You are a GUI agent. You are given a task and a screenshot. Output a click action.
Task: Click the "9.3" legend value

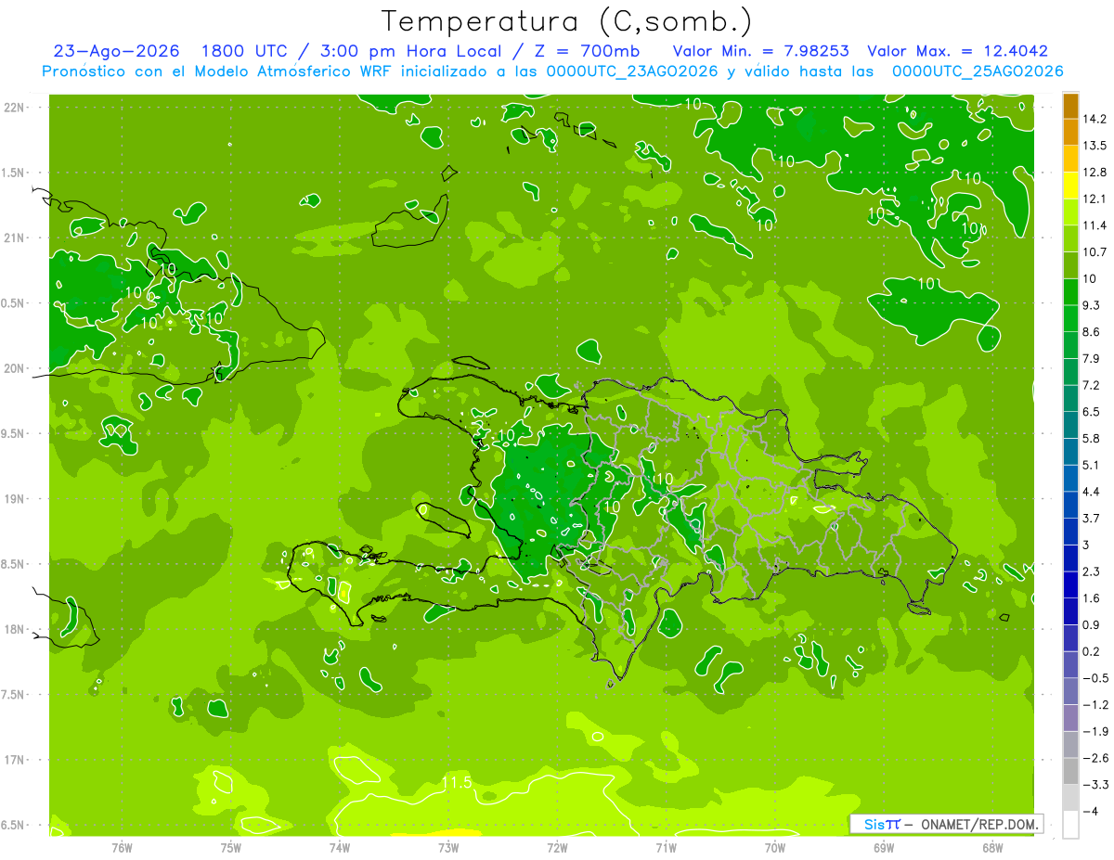1091,305
